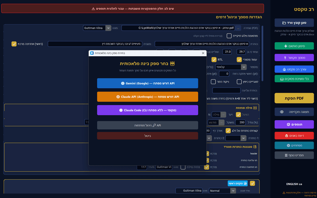Click the developers gear icon

click(x=288, y=145)
